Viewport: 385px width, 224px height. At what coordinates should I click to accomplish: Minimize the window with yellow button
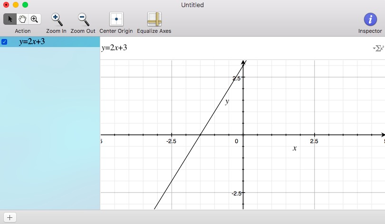16,5
